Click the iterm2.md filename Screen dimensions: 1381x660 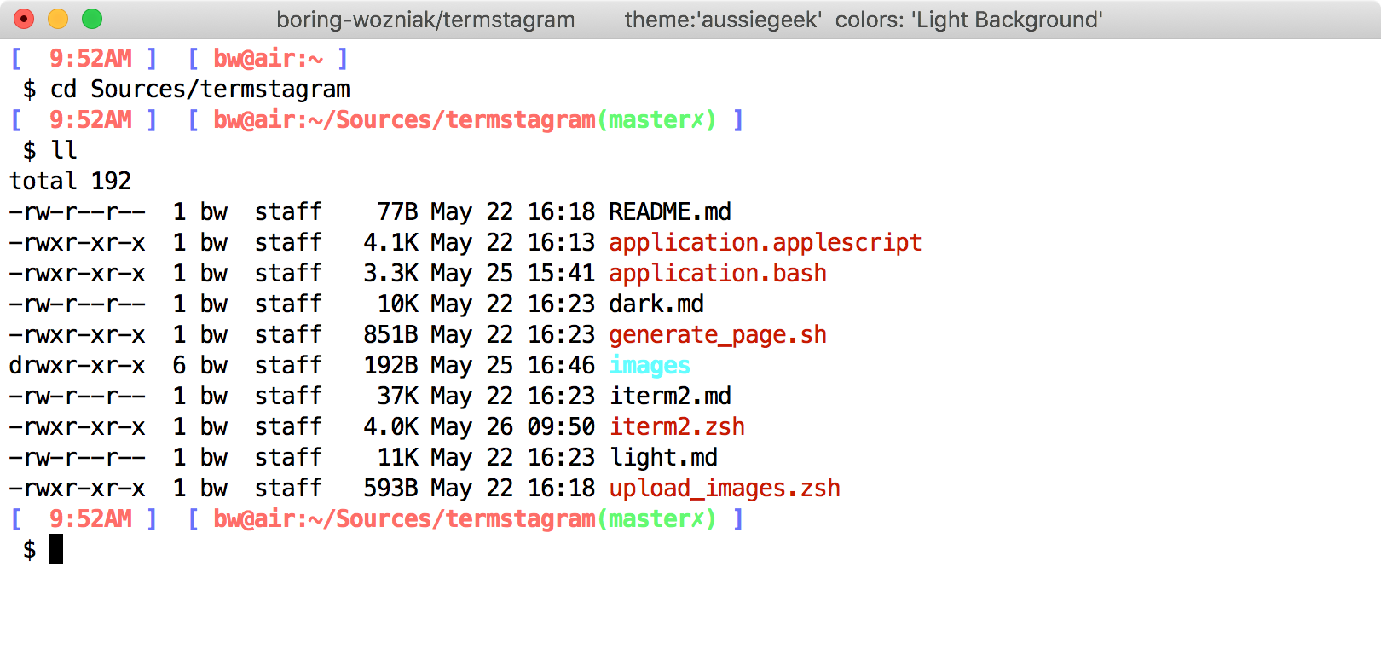pyautogui.click(x=670, y=396)
